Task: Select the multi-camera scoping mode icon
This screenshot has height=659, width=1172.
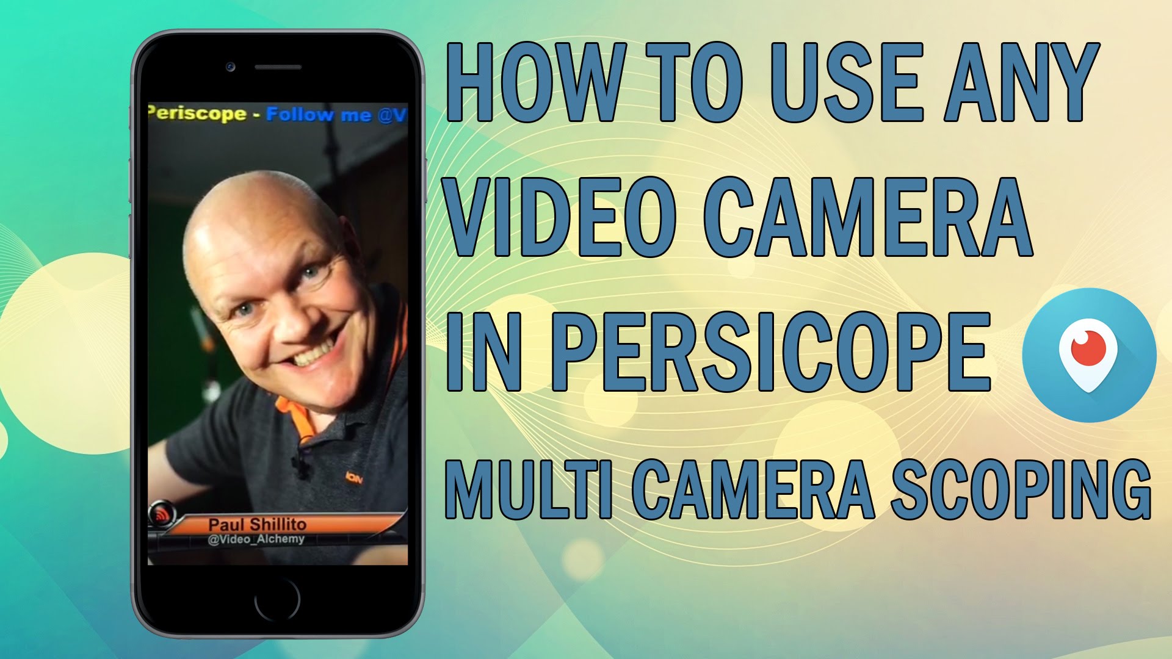Action: [x=1094, y=362]
